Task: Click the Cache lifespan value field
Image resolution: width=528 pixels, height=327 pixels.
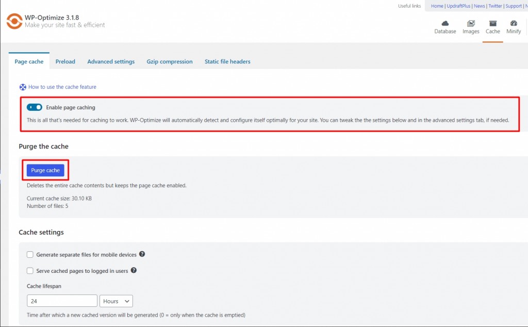Action: coord(62,301)
